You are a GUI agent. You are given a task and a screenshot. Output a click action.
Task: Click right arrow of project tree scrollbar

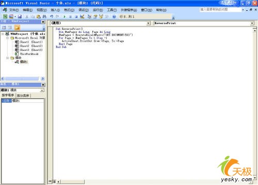click(x=43, y=79)
